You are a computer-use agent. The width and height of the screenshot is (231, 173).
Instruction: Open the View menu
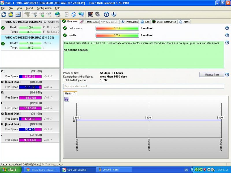pyautogui.click(x=19, y=8)
